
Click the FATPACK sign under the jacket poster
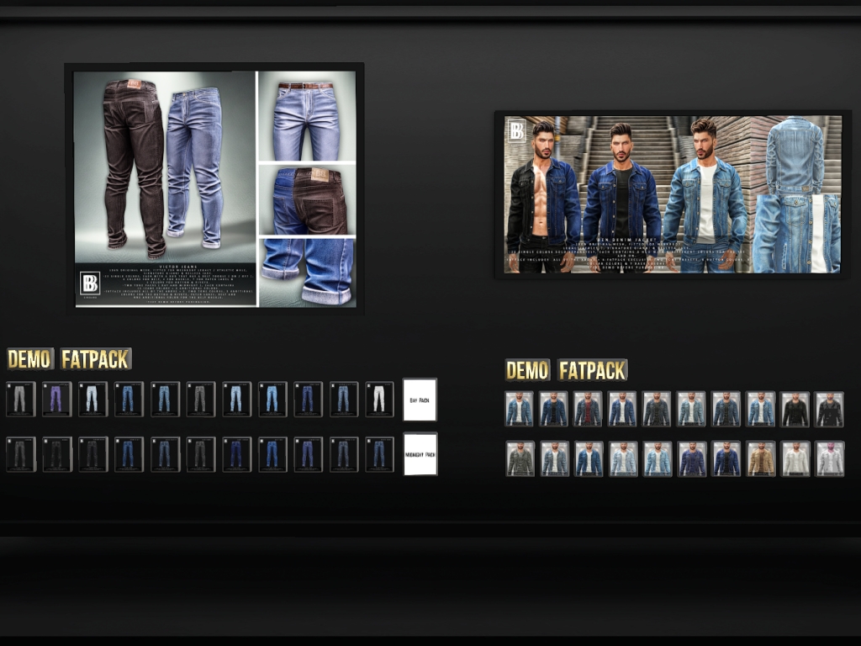coord(593,370)
